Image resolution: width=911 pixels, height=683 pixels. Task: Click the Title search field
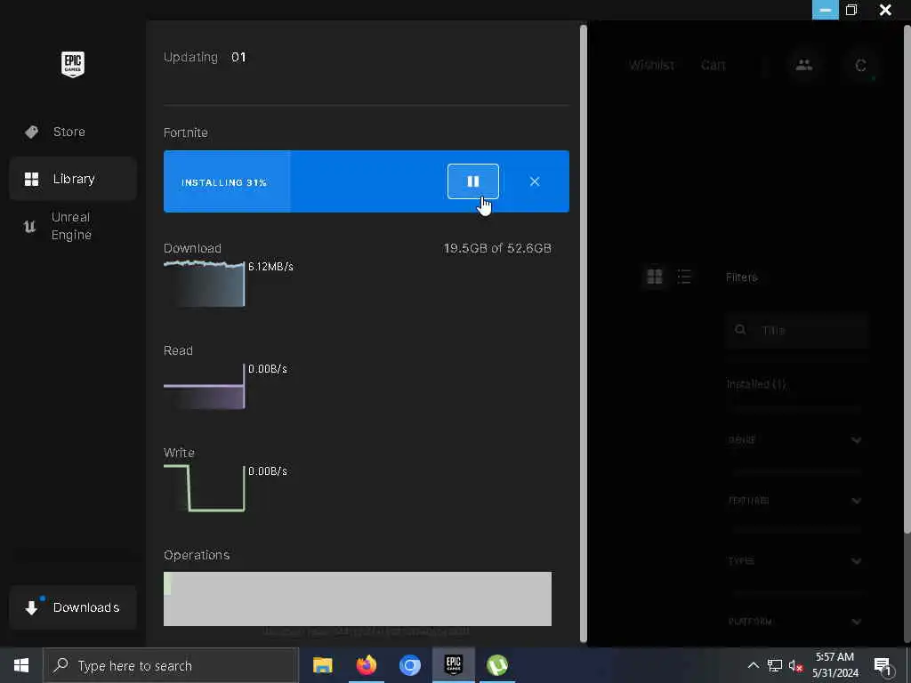[796, 330]
